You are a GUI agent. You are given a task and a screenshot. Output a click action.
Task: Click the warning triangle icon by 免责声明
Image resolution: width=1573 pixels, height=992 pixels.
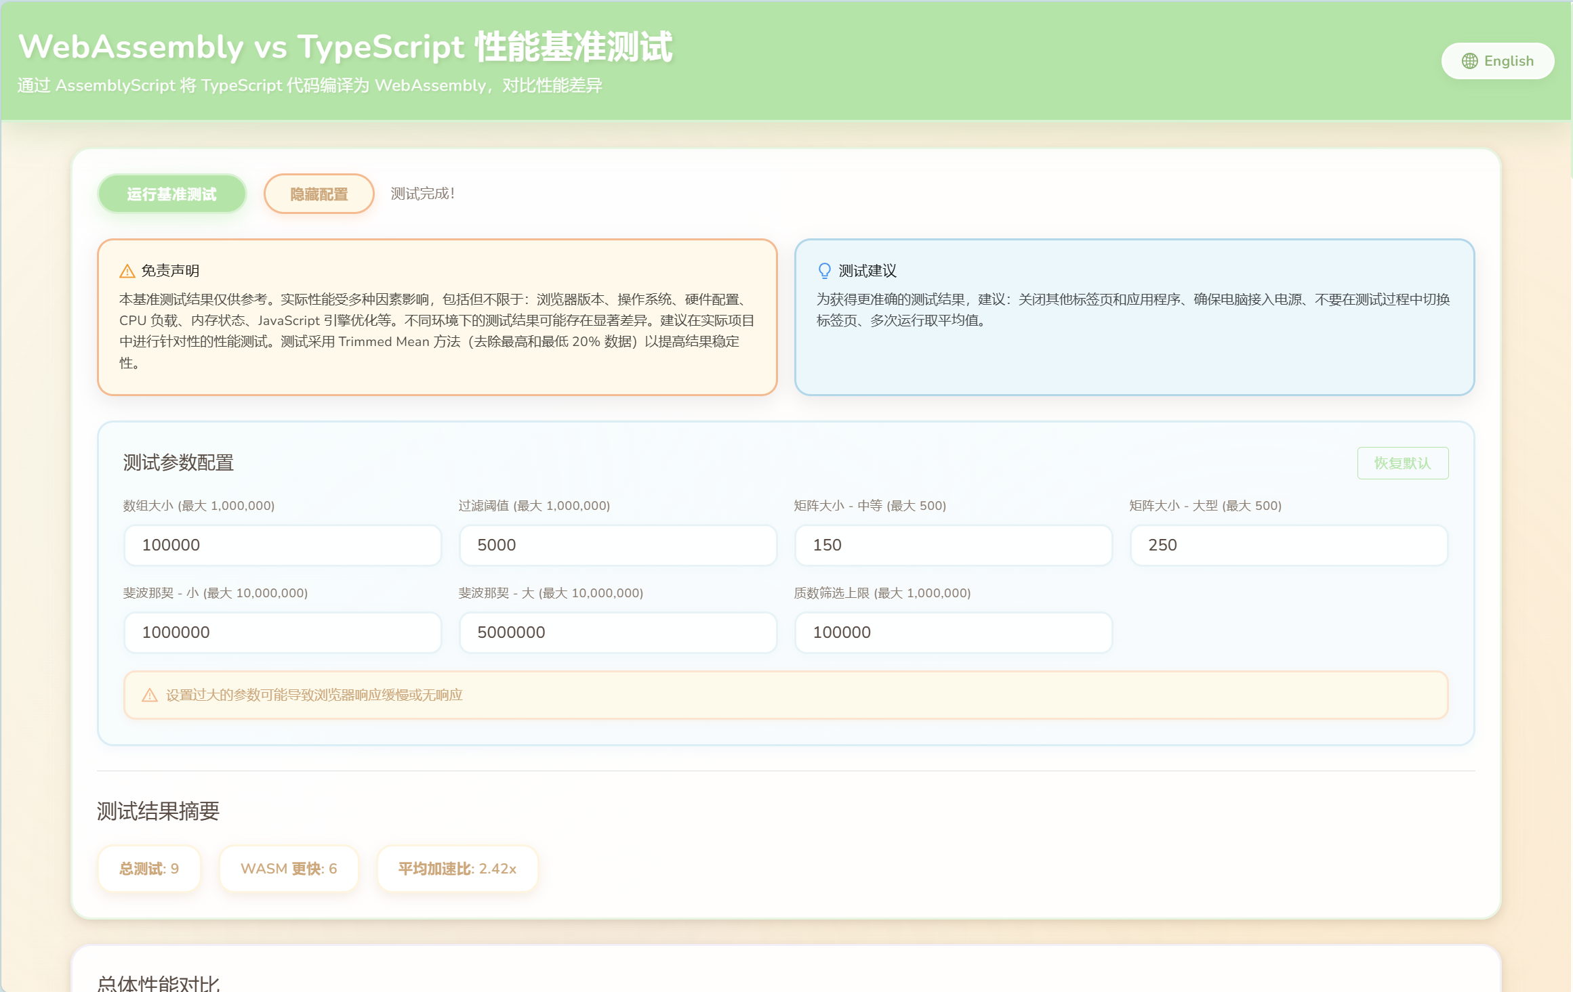click(127, 271)
